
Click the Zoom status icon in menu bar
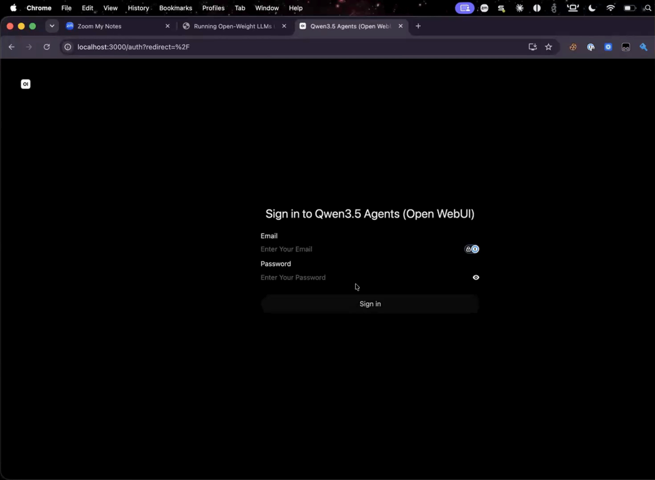click(484, 8)
